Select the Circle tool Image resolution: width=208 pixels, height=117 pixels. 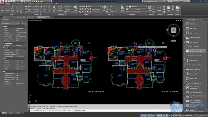pyautogui.click(x=12, y=8)
